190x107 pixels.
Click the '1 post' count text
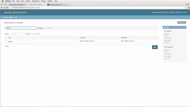[7, 46]
